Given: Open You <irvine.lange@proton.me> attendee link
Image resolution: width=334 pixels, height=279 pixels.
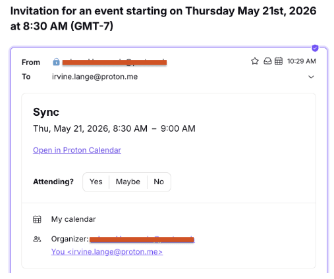Looking at the screenshot, I should point(107,252).
